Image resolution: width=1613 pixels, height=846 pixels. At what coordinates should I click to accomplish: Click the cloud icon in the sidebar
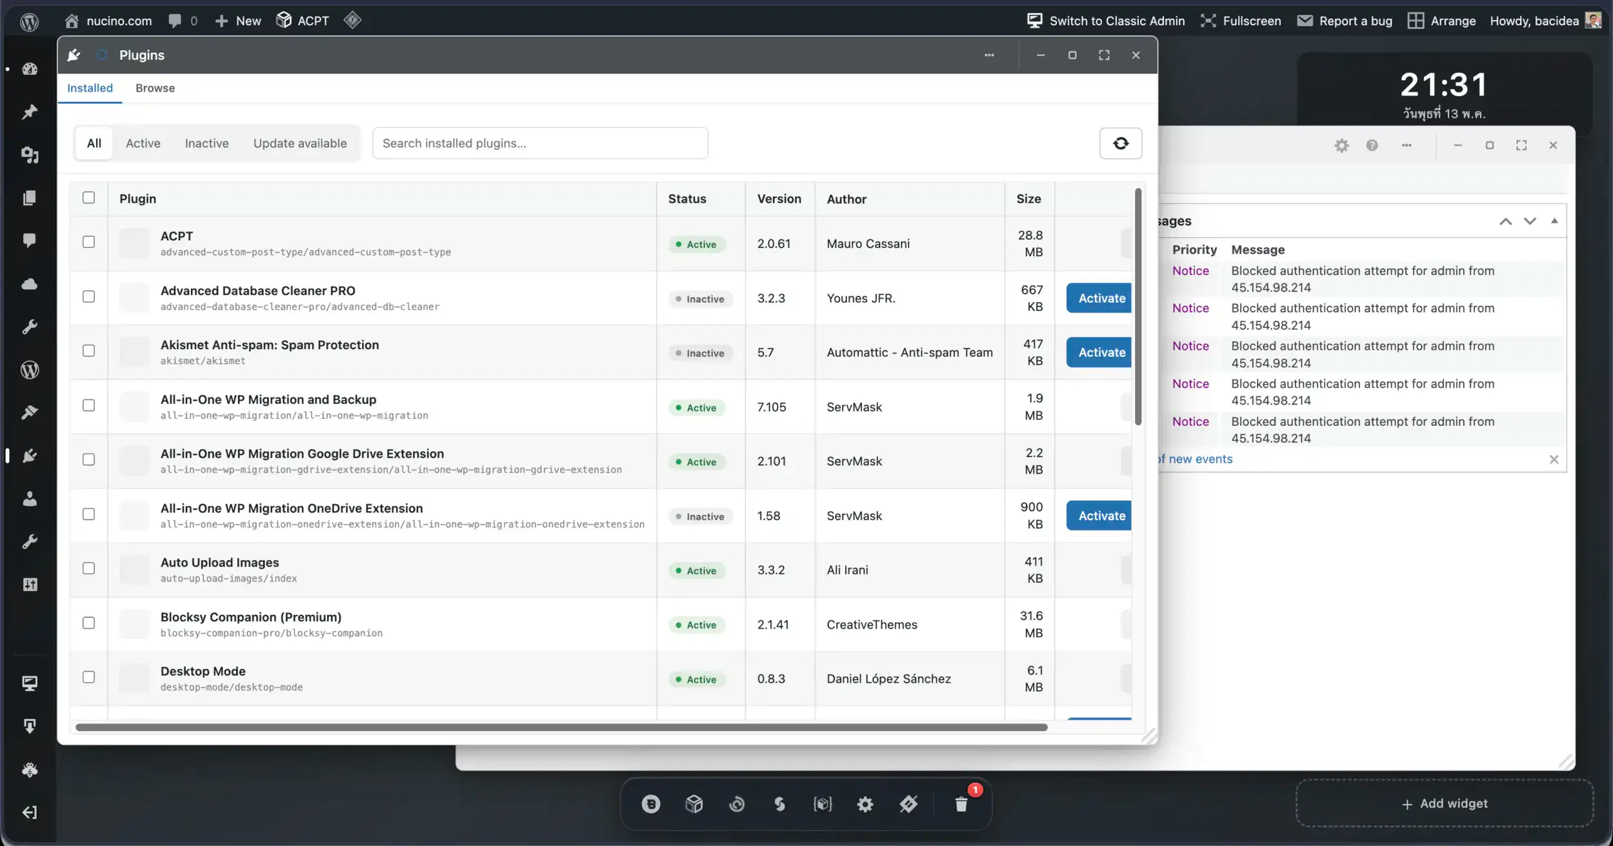click(x=30, y=284)
